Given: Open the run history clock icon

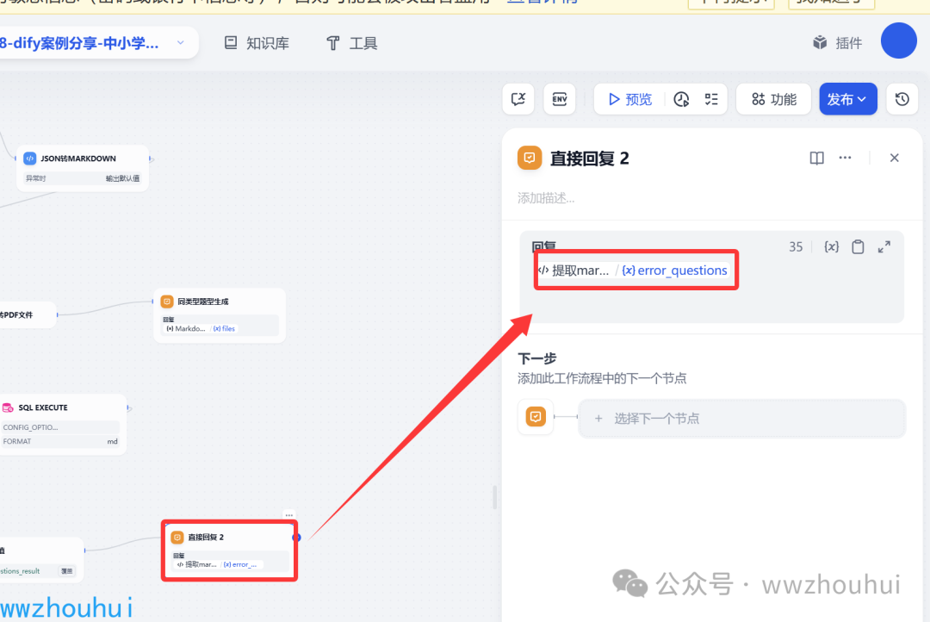Looking at the screenshot, I should coord(681,99).
